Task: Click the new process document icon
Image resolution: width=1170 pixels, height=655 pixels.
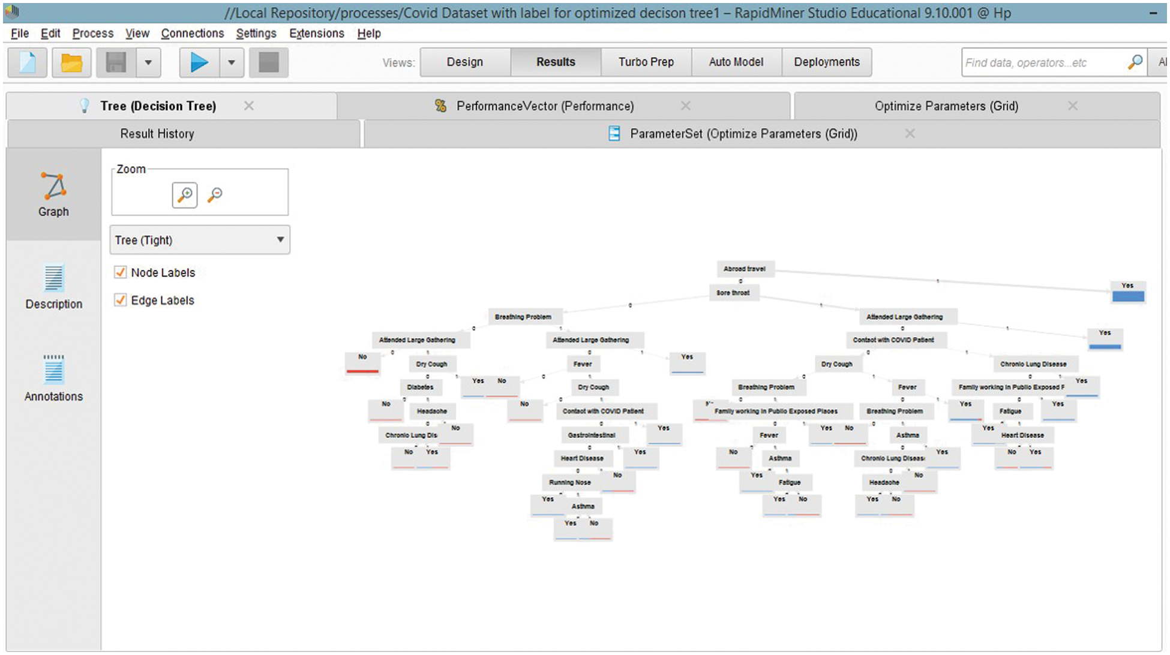Action: 28,62
